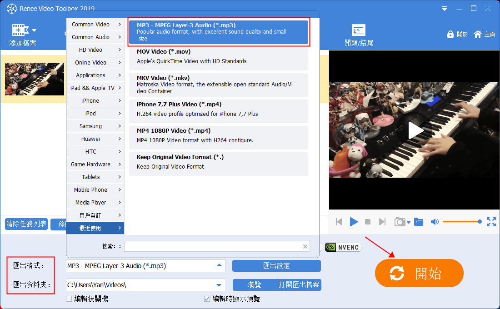Click the NVENC hardware acceleration badge
Screen dimensions: 500x309
[x=343, y=247]
